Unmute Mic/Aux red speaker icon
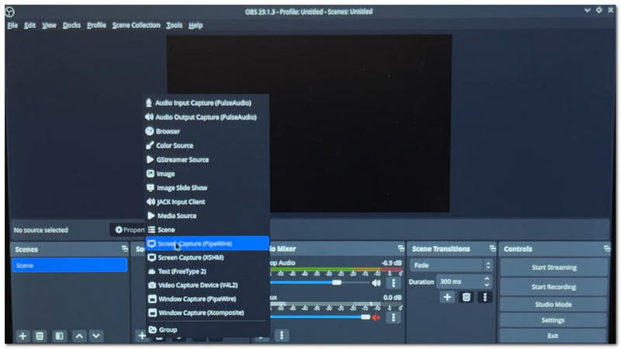This screenshot has width=621, height=349. [x=376, y=317]
